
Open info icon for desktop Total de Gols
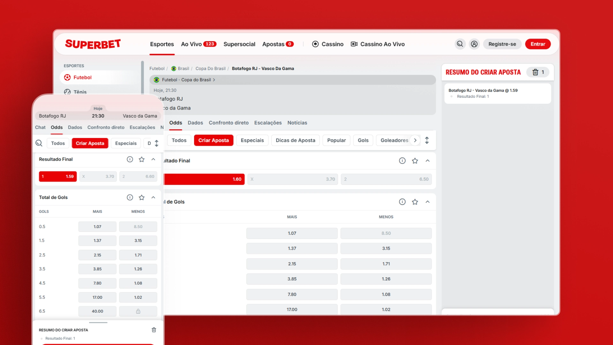pyautogui.click(x=402, y=202)
